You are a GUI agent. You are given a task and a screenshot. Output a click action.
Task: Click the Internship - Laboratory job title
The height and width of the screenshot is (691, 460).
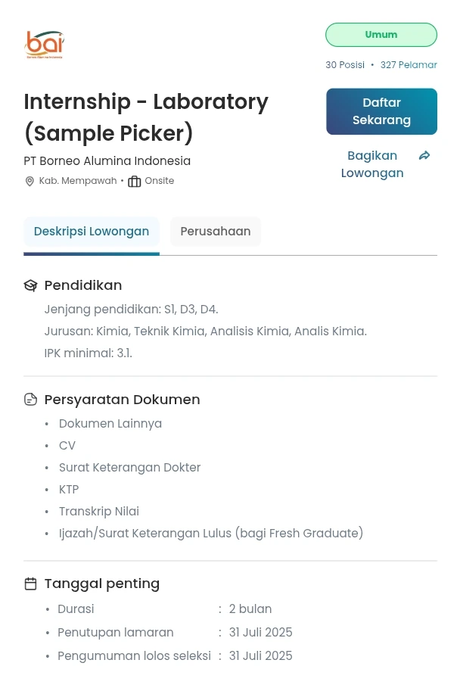[146, 117]
